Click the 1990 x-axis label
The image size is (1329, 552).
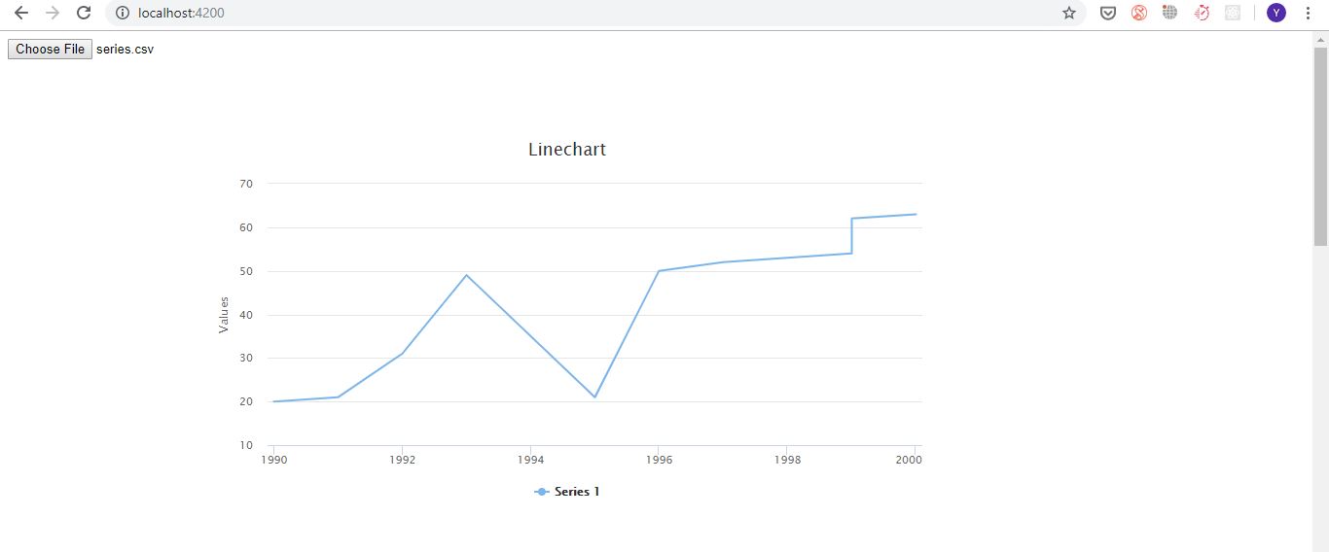tap(273, 460)
